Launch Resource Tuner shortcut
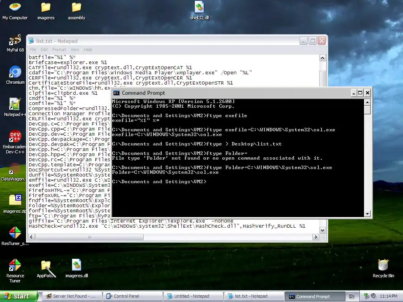403x302 pixels. 15,271
